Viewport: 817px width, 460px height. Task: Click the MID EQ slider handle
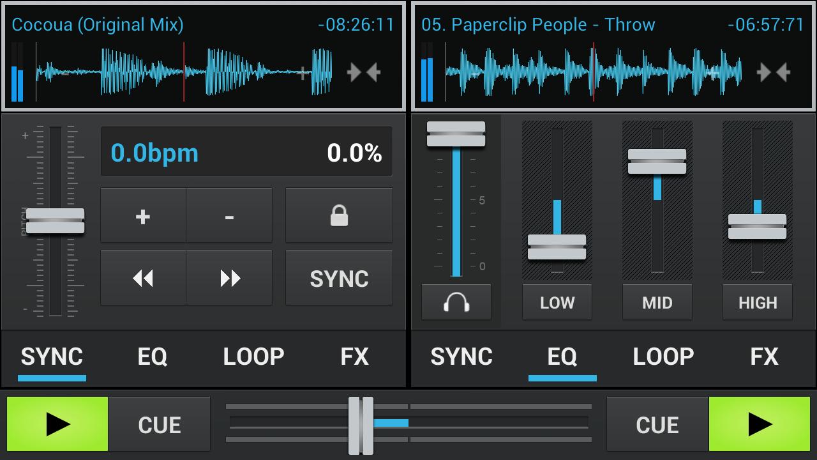click(x=657, y=162)
